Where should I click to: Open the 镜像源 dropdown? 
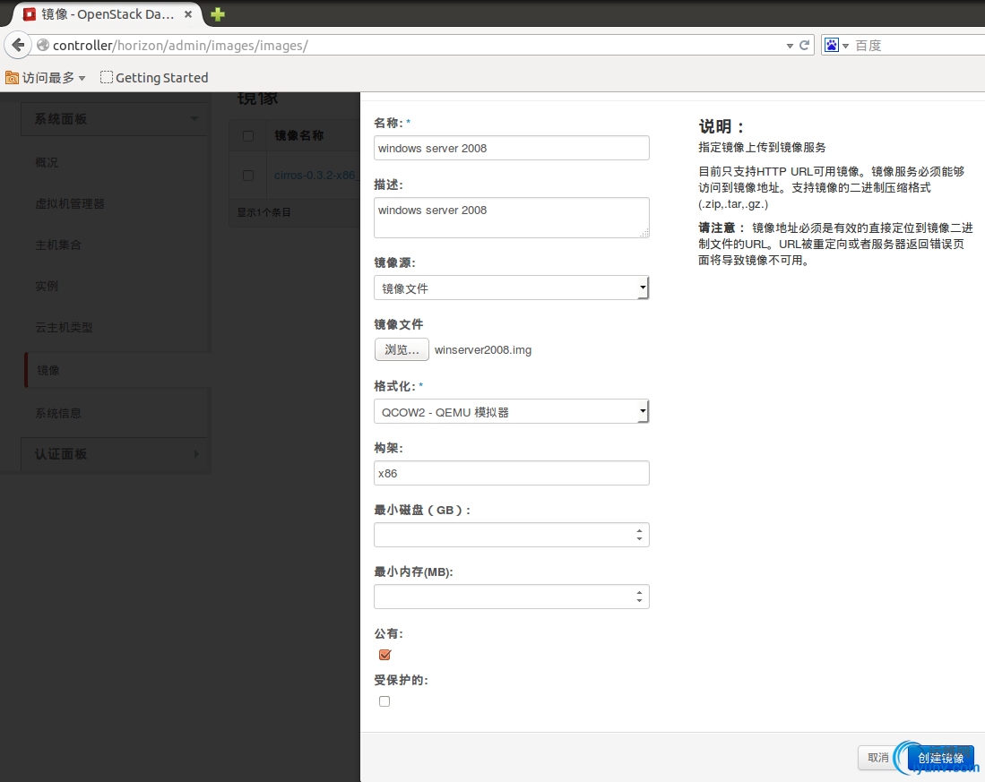pyautogui.click(x=512, y=288)
